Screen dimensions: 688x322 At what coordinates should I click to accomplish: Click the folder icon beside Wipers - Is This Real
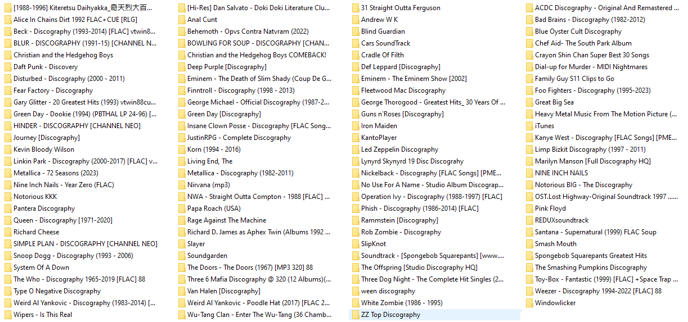[x=7, y=315]
